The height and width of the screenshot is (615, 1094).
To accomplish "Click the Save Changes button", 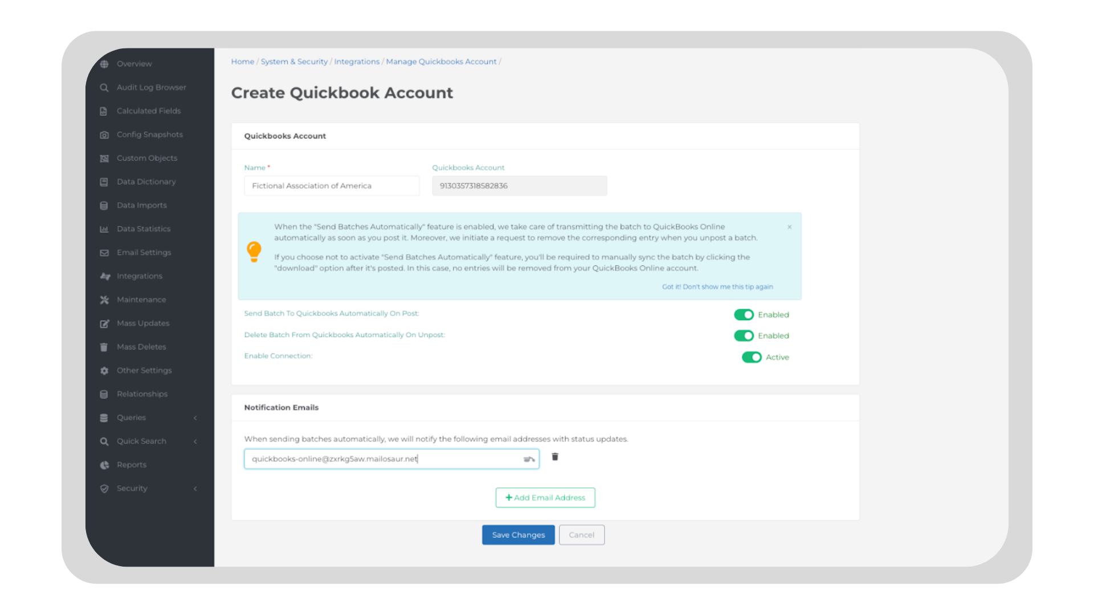I will coord(519,535).
